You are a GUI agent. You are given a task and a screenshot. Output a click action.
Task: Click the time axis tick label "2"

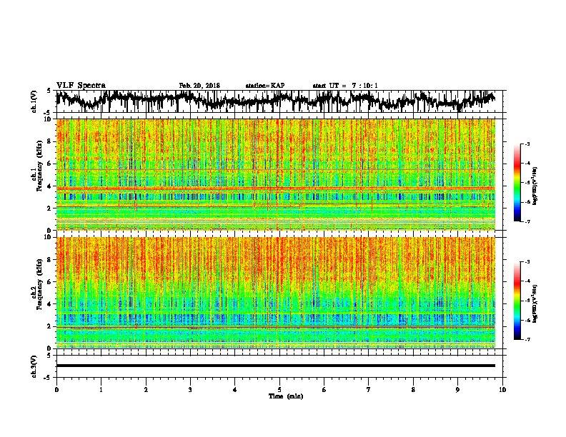point(146,390)
